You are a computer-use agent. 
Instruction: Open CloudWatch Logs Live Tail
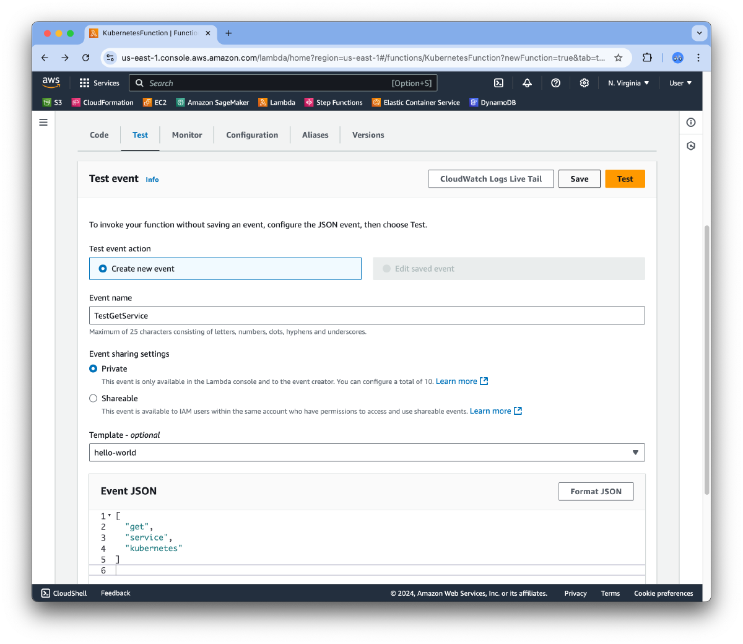pos(491,179)
